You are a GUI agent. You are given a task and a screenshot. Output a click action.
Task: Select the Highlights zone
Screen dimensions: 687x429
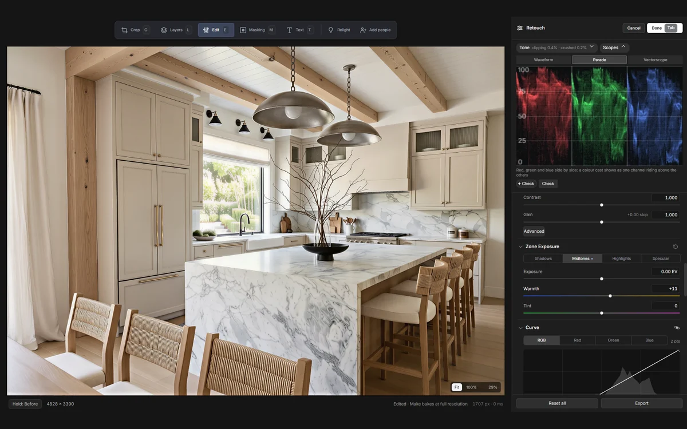coord(621,259)
